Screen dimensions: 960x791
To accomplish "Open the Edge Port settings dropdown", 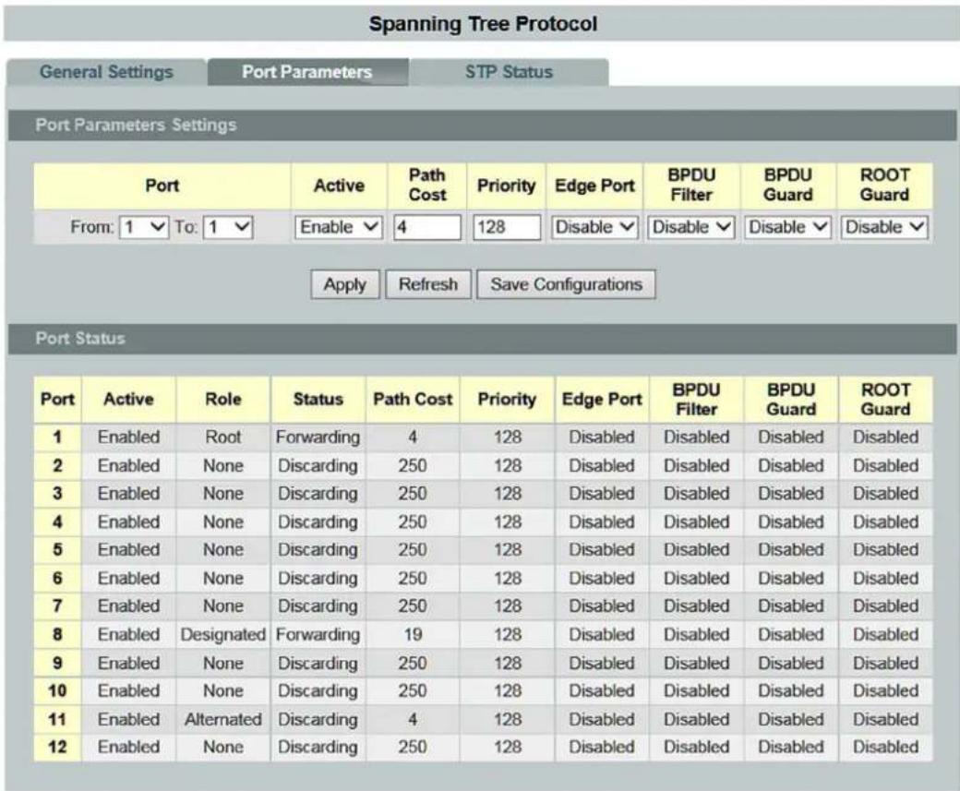I will [594, 227].
